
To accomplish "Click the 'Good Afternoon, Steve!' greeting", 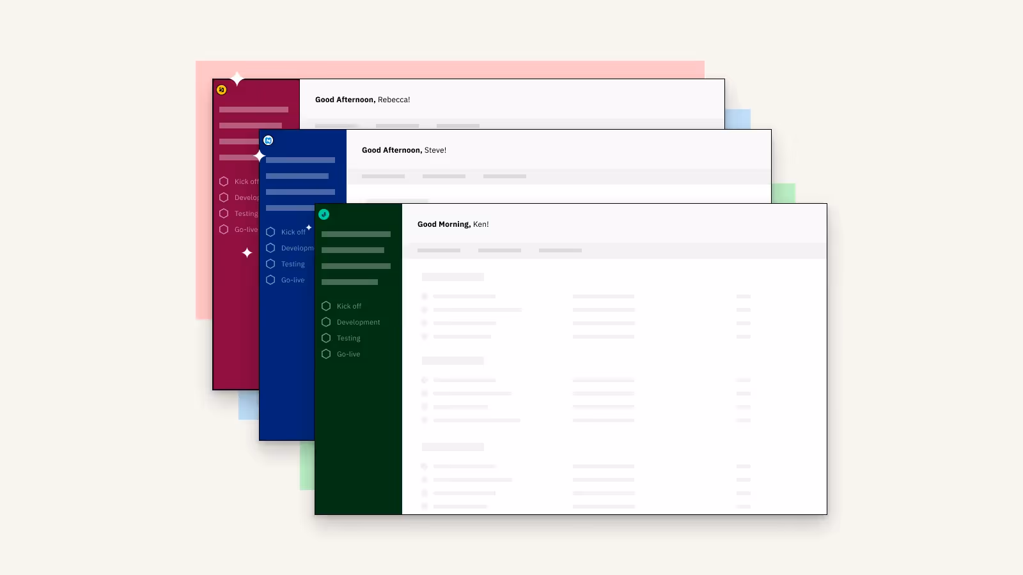I will [404, 150].
